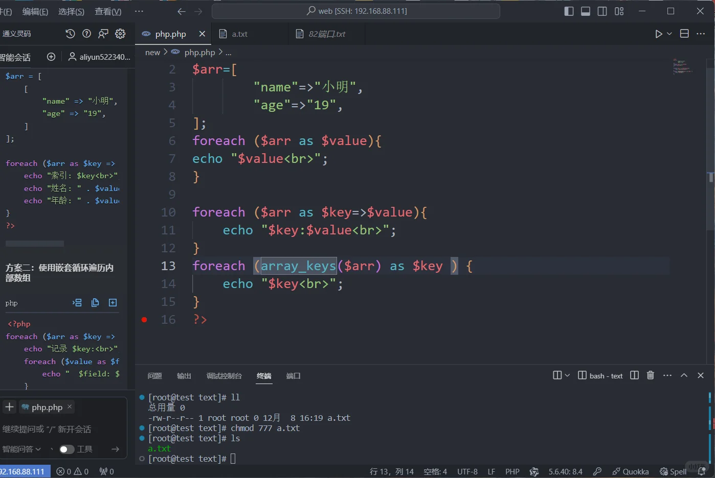Open the terminal panel more actions menu
Screen dimensions: 715x478
pyautogui.click(x=667, y=375)
